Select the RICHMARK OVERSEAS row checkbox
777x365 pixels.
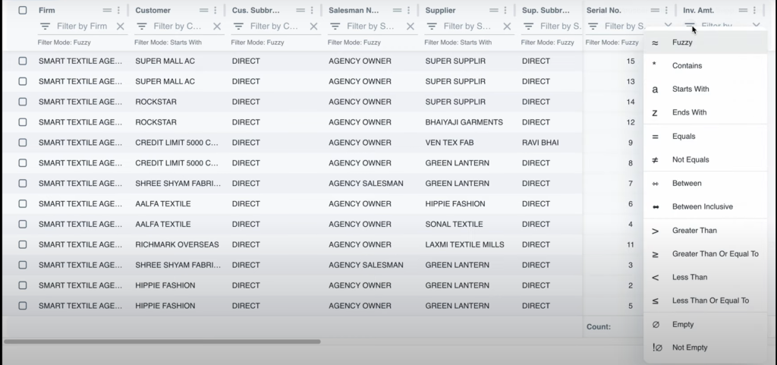point(23,244)
